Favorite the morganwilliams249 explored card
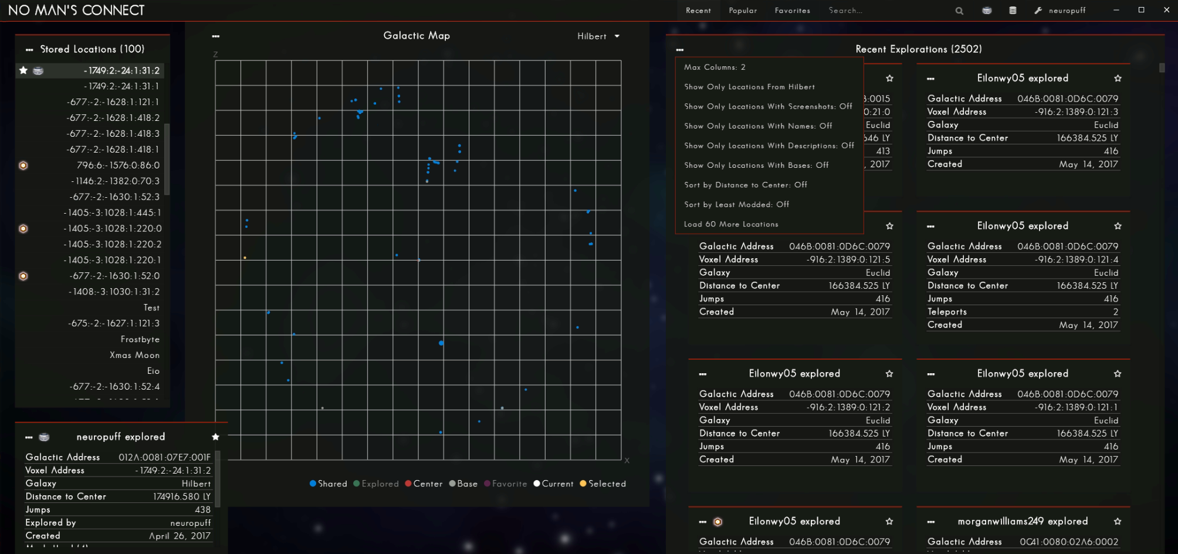The image size is (1178, 554). tap(1118, 522)
